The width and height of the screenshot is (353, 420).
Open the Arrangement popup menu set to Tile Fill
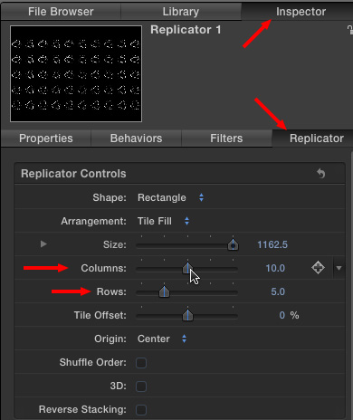(x=164, y=221)
